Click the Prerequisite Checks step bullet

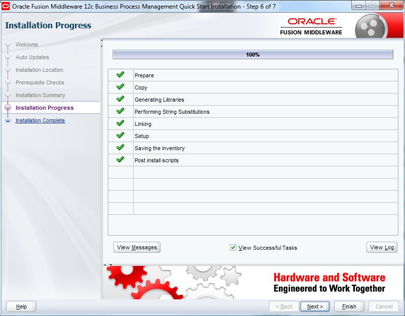pos(8,82)
